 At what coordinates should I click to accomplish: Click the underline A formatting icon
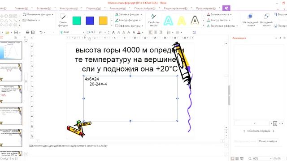124,32
